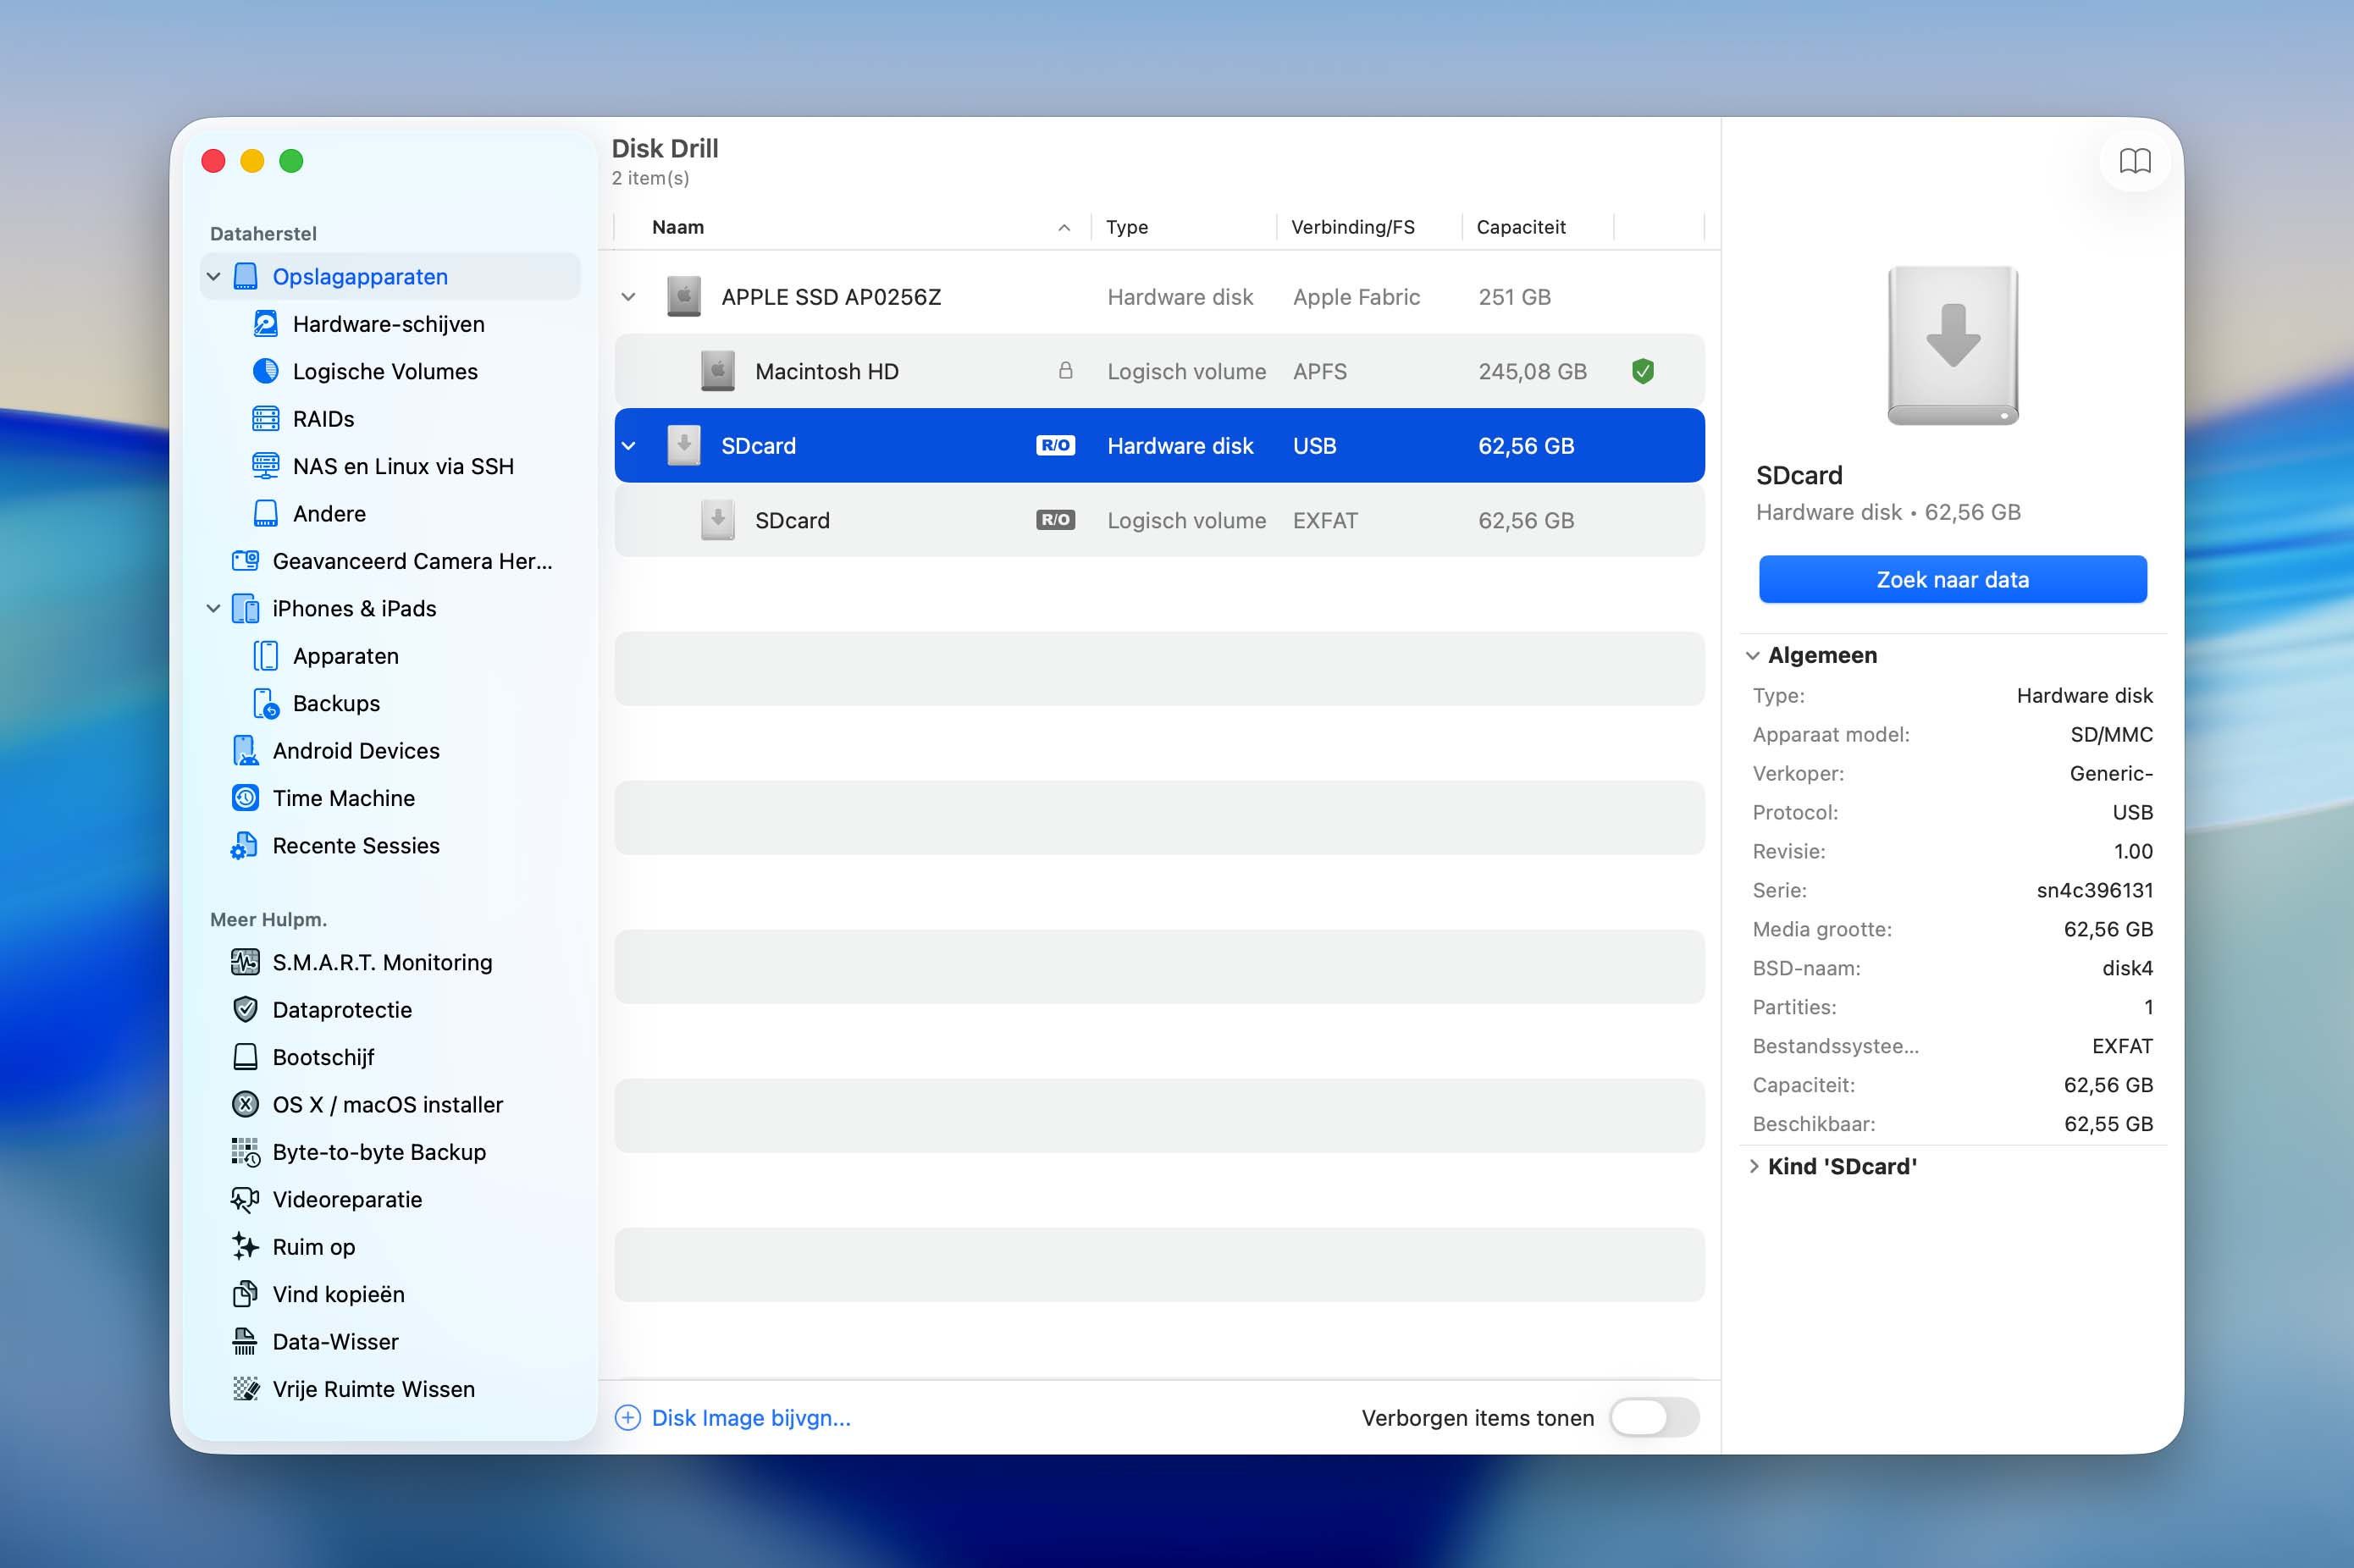Open Hardware-schijven in the sidebar

coord(388,324)
